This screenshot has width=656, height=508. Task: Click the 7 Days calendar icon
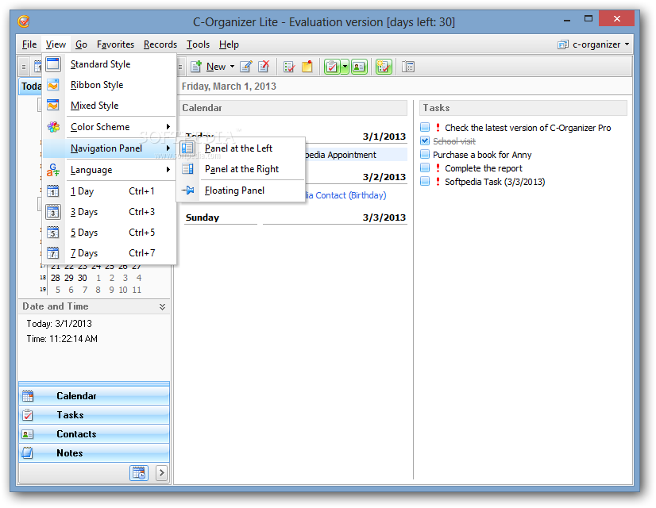coord(52,253)
